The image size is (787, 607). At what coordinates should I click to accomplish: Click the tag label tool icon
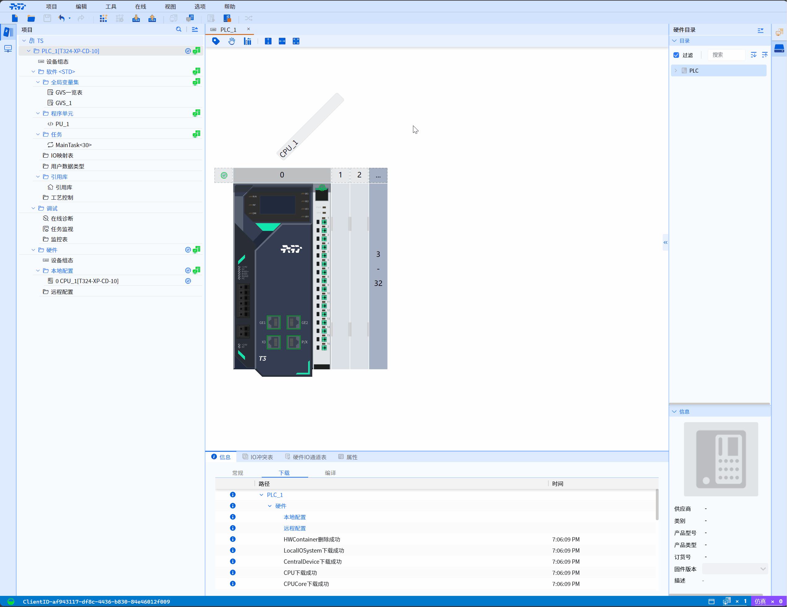216,41
